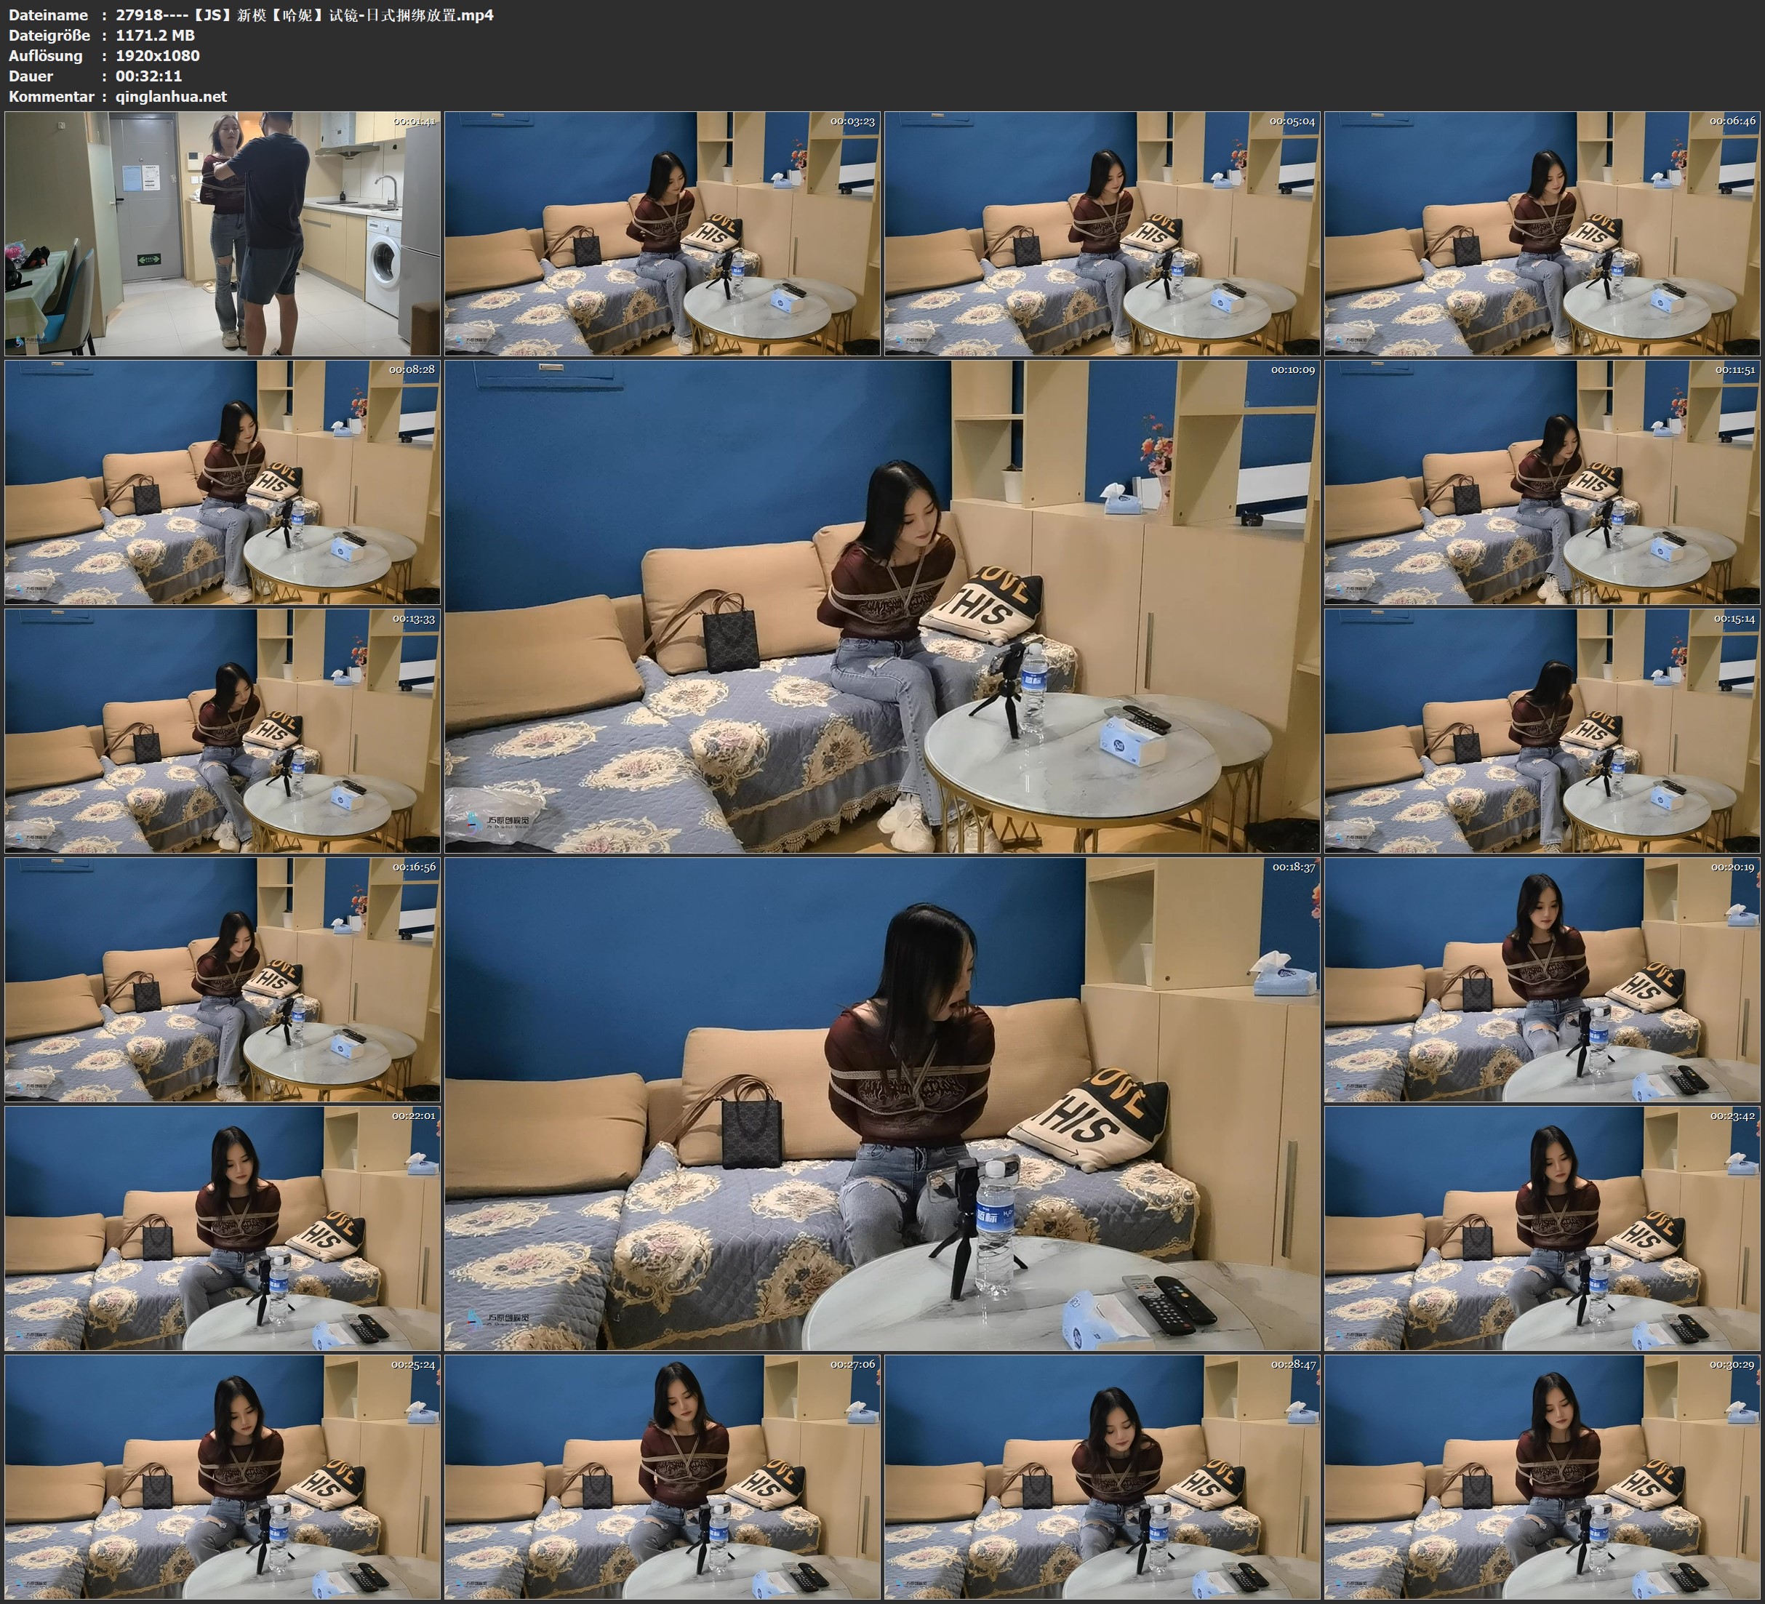The image size is (1765, 1604).
Task: Open the thumbnail at 00:30:29
Action: coord(1542,1477)
